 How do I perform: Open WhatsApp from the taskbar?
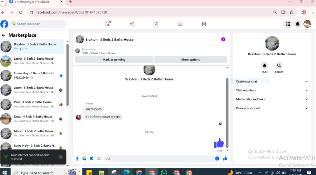tap(164, 172)
